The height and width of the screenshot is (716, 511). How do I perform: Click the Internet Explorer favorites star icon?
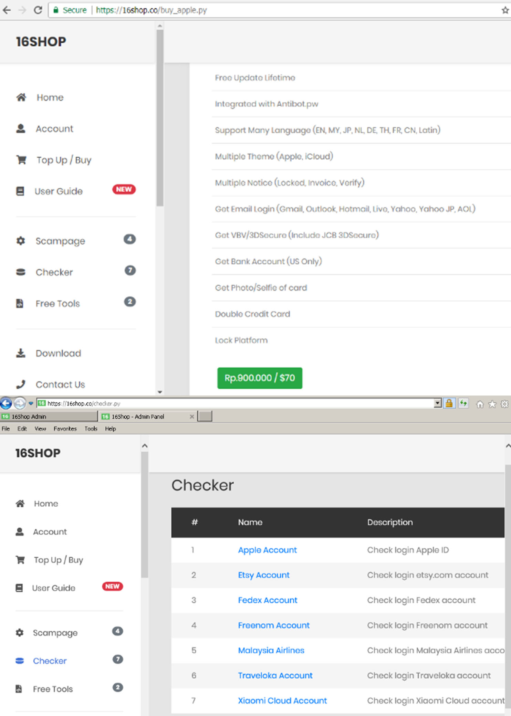tap(492, 404)
